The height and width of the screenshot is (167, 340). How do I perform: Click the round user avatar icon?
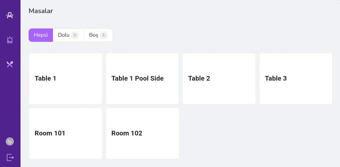(10, 141)
